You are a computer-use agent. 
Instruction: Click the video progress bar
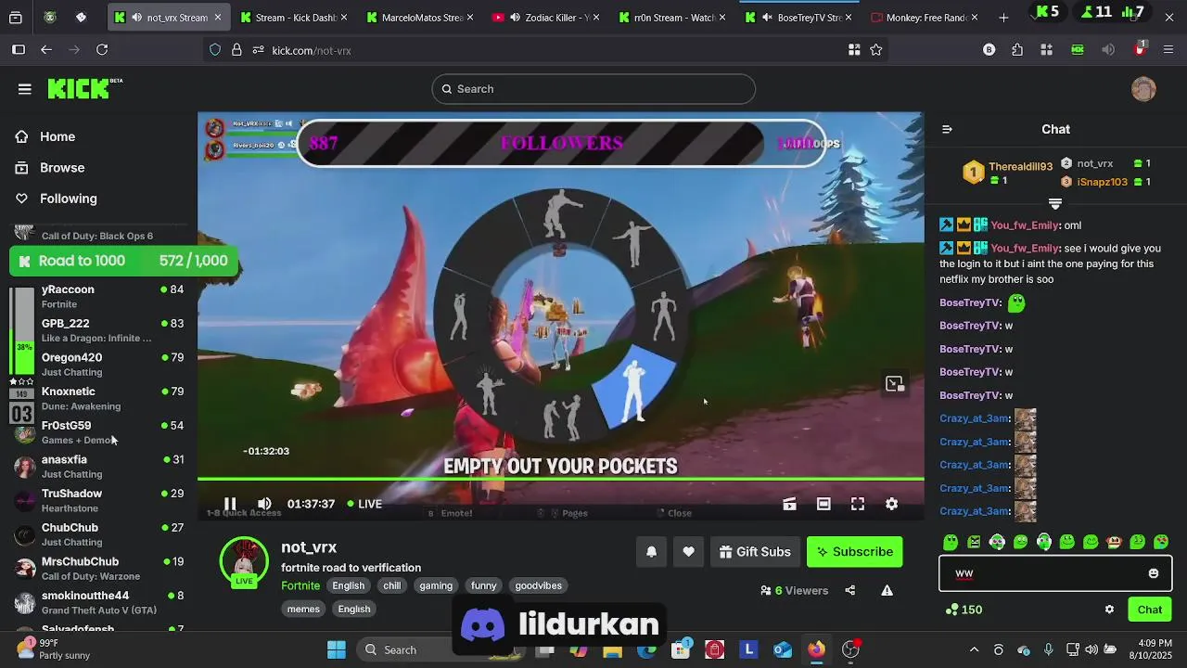tap(560, 480)
